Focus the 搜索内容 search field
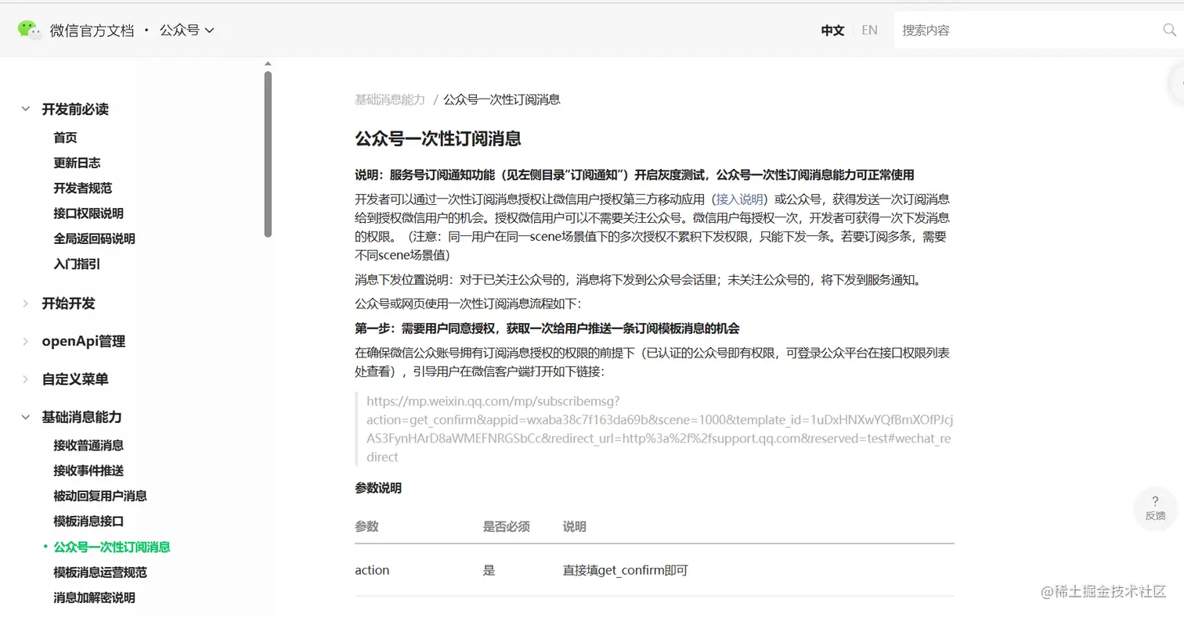1184x617 pixels. tap(1027, 30)
